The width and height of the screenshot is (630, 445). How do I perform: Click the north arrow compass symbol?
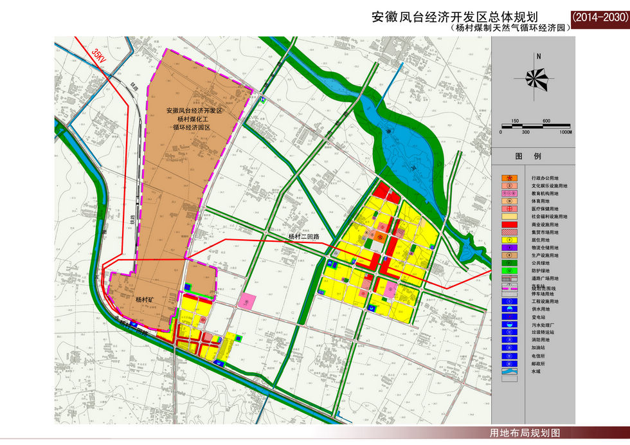(x=540, y=77)
